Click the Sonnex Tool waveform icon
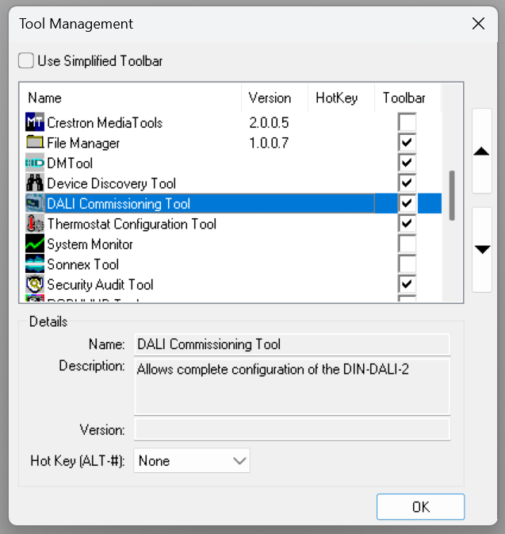 [x=35, y=263]
